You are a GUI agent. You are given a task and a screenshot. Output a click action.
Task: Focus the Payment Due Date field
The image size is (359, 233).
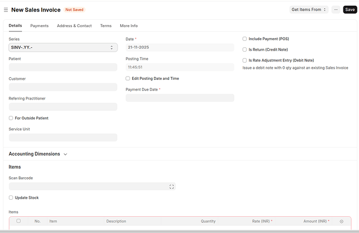point(179,97)
